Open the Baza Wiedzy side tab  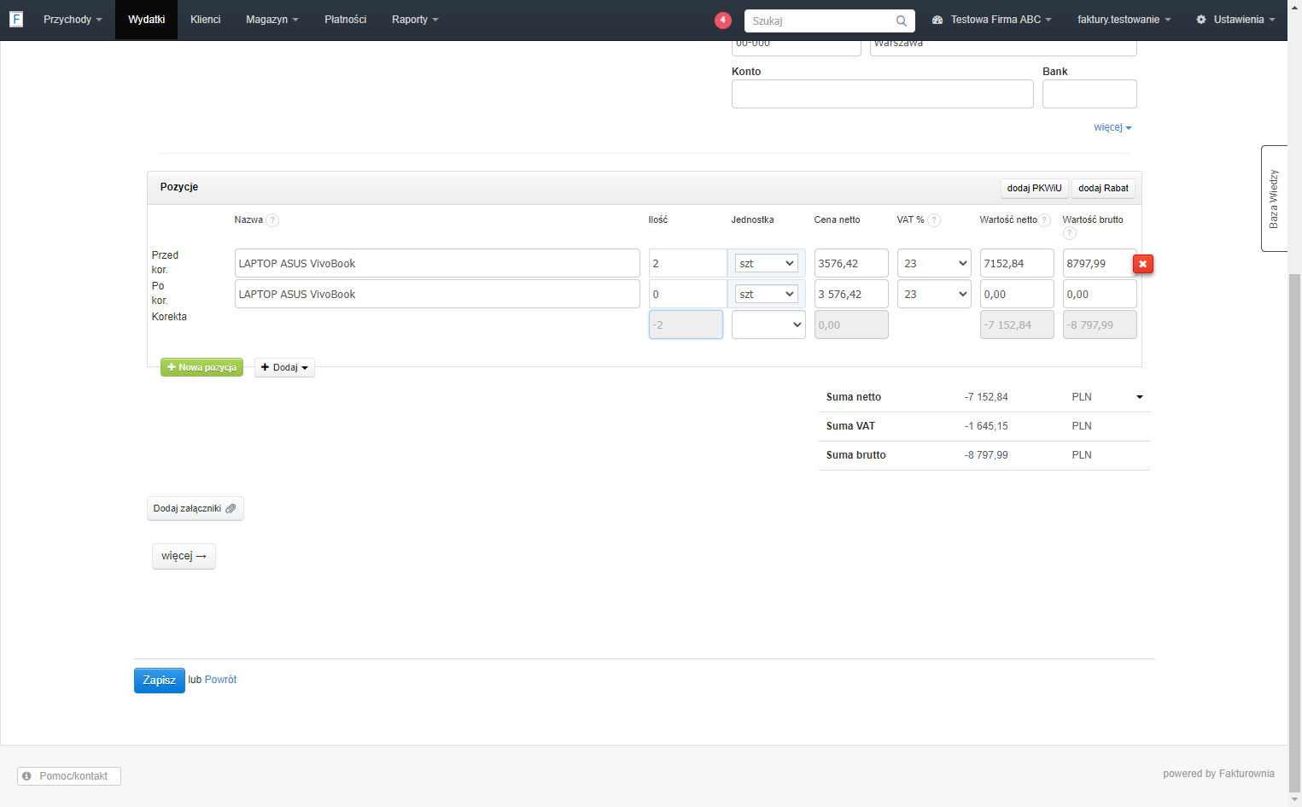click(x=1274, y=198)
